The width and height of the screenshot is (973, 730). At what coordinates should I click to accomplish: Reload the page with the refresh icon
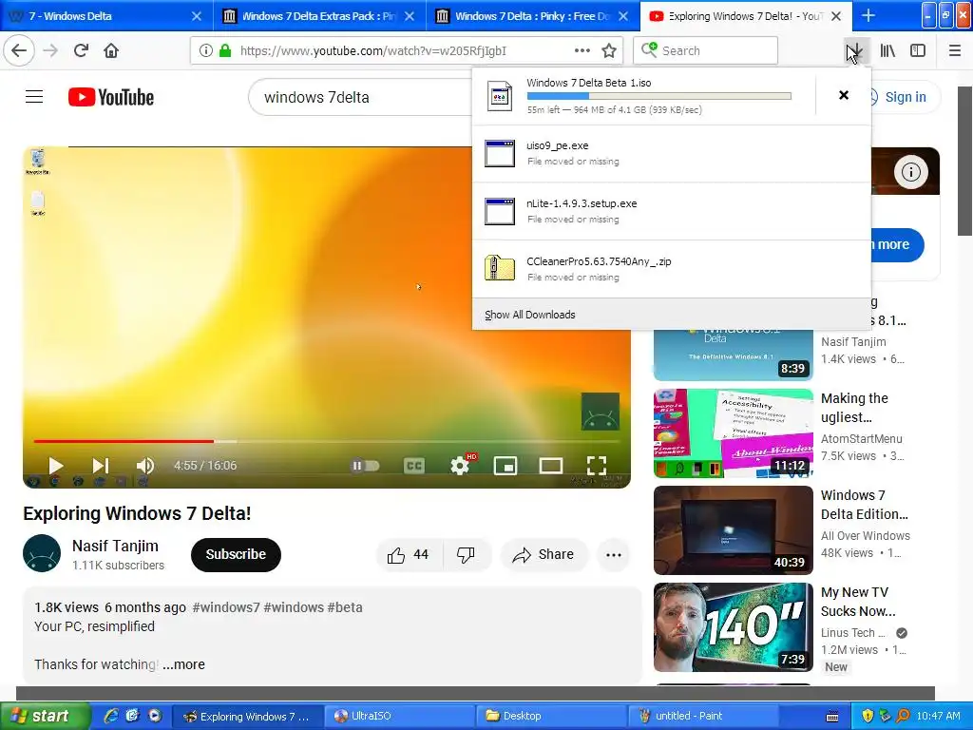click(x=81, y=50)
